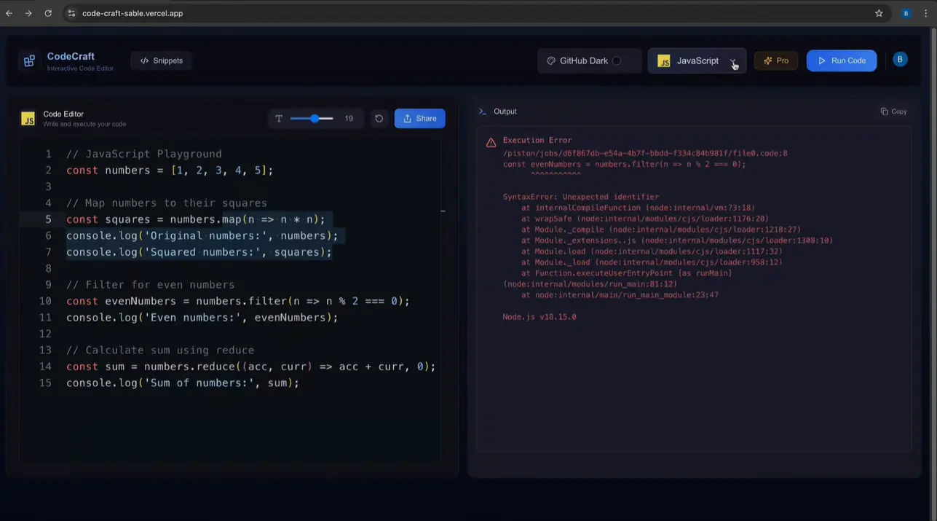Click line 10 const evenNumbers code
This screenshot has height=521, width=937.
(238, 301)
